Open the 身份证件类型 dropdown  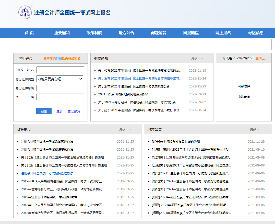60,79
